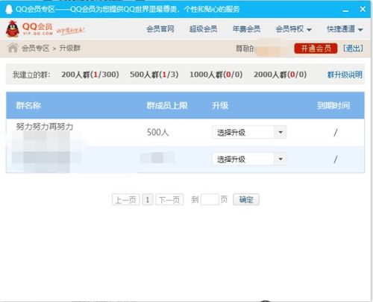Open 选择升级 dropdown for 努力努力再努力 group
The width and height of the screenshot is (373, 302).
[249, 132]
